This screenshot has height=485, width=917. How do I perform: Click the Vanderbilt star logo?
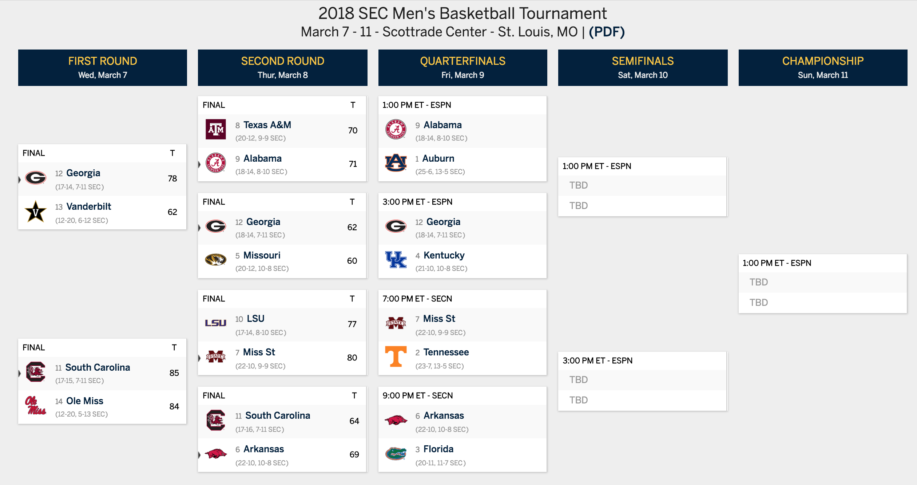click(36, 212)
